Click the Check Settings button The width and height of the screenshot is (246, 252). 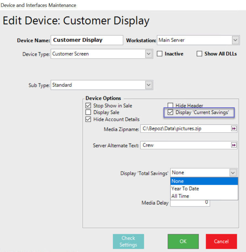click(128, 241)
